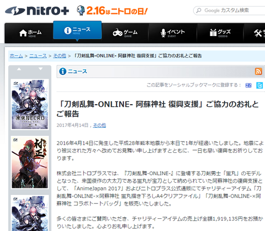Click the sidebar carousel up arrow
Viewport: 265px width, 231px height.
pos(19,69)
